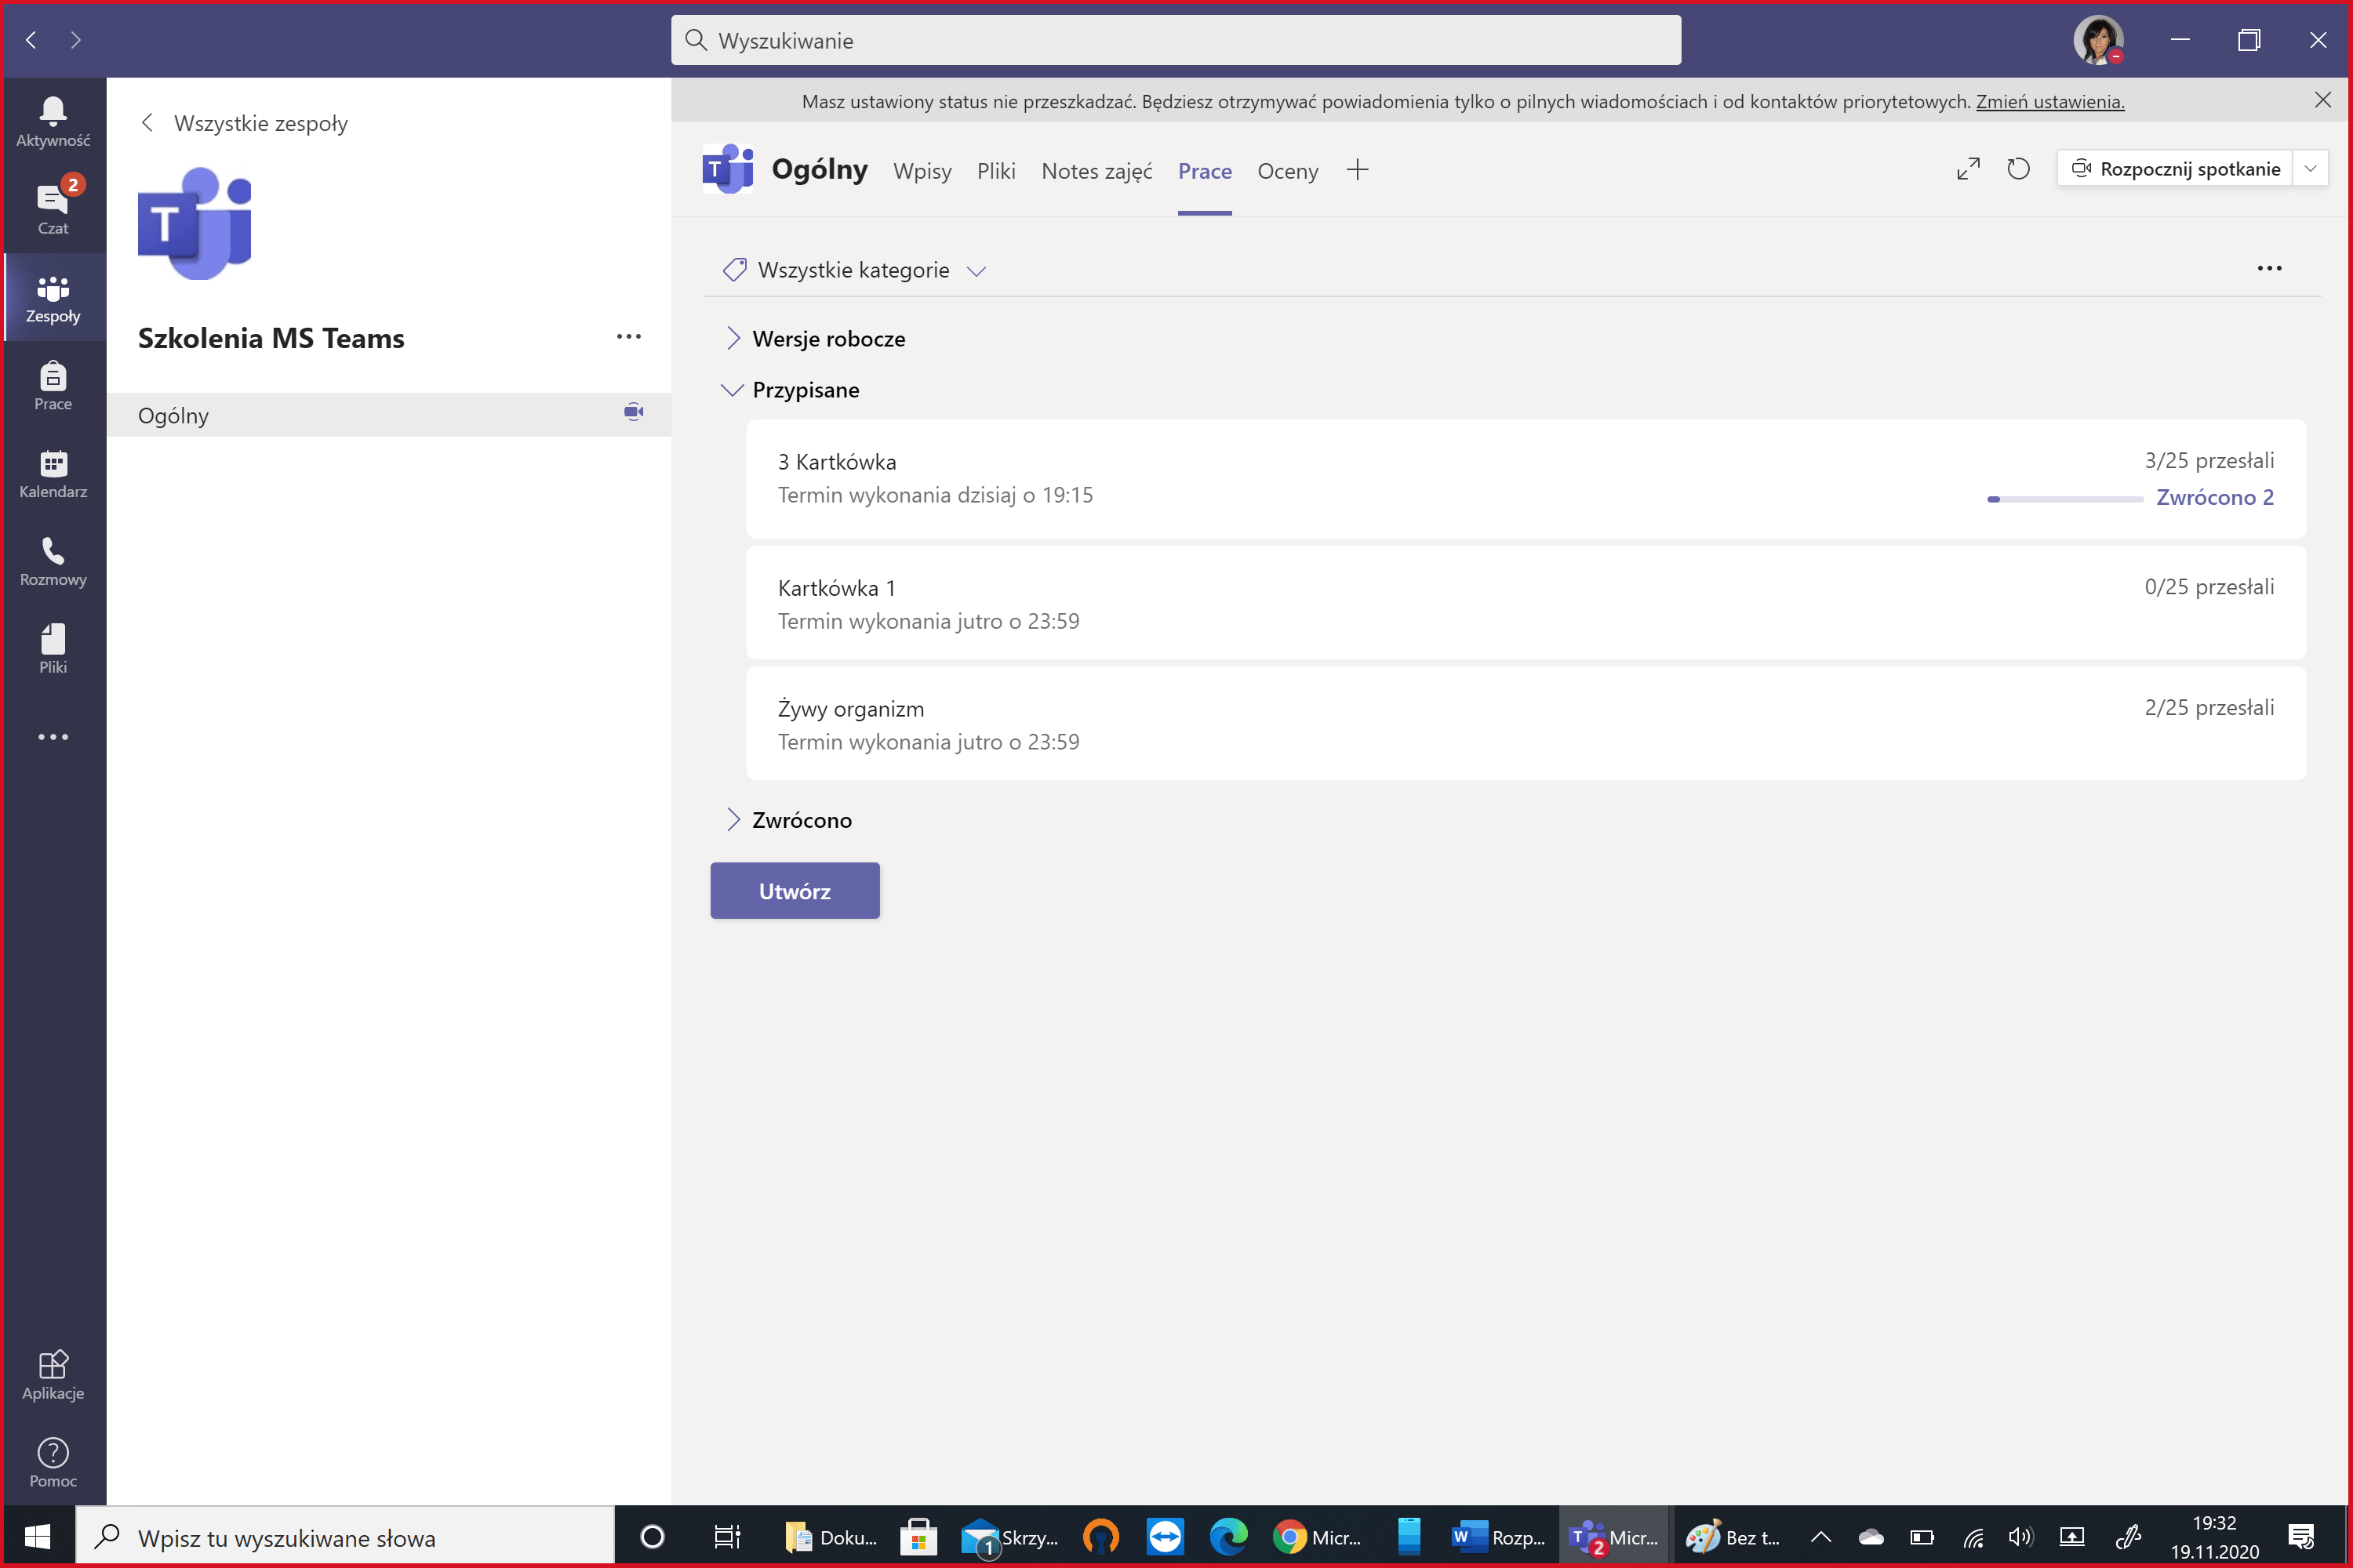This screenshot has height=1568, width=2353.
Task: Switch to the Notes zajęć tab
Action: pyautogui.click(x=1096, y=171)
